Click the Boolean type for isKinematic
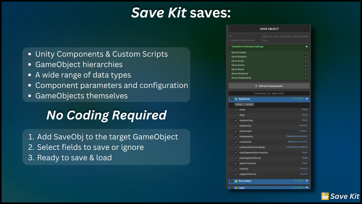The width and height of the screenshot is (362, 204). pos(303,131)
